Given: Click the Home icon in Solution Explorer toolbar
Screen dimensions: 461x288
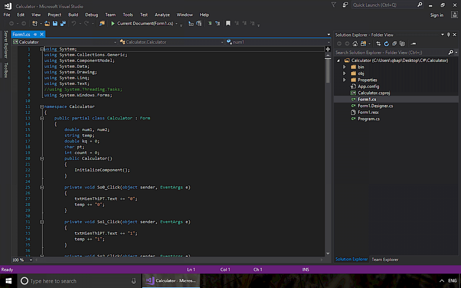Looking at the screenshot, I should click(x=354, y=45).
